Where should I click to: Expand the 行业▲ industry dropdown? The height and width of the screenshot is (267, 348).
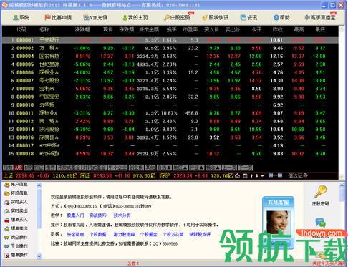click(x=196, y=168)
